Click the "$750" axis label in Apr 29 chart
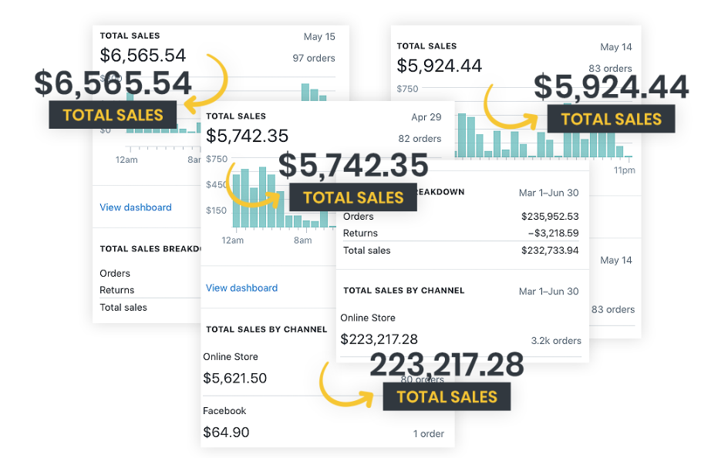Image resolution: width=728 pixels, height=458 pixels. [x=217, y=159]
